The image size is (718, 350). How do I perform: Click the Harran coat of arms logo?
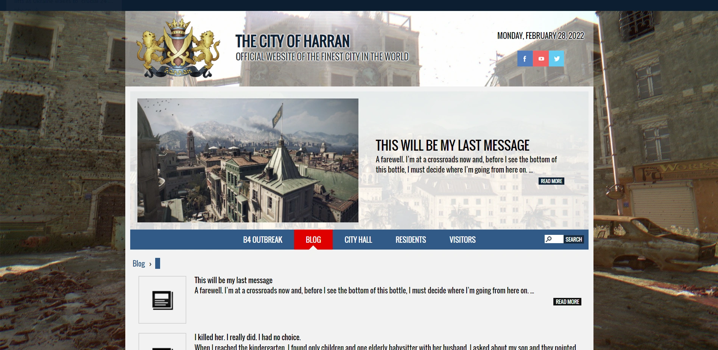(x=178, y=48)
